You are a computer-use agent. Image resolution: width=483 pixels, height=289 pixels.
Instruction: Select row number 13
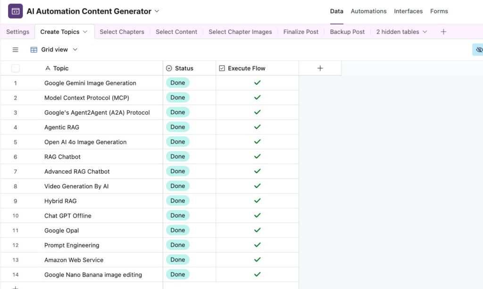coord(16,260)
